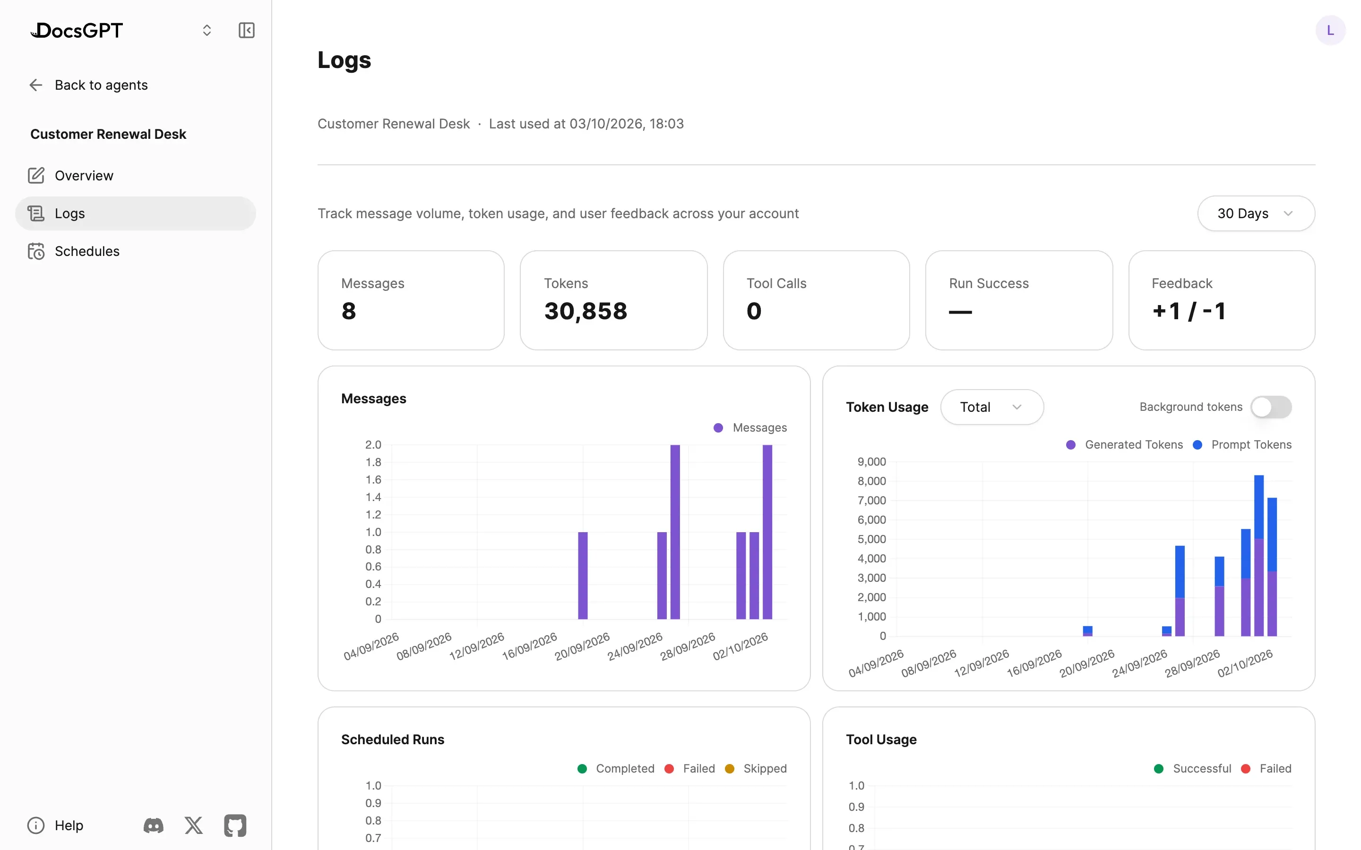Click the Feedback +1 / -1 card
The image size is (1361, 850).
[1222, 300]
